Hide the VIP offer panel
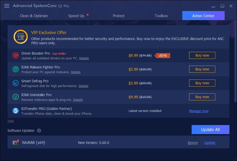237x161 pixels. click(11, 121)
